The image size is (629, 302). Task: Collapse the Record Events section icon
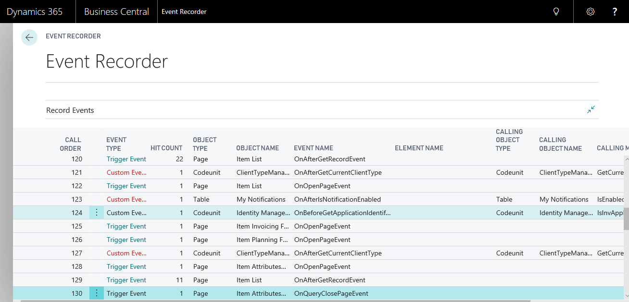[591, 110]
